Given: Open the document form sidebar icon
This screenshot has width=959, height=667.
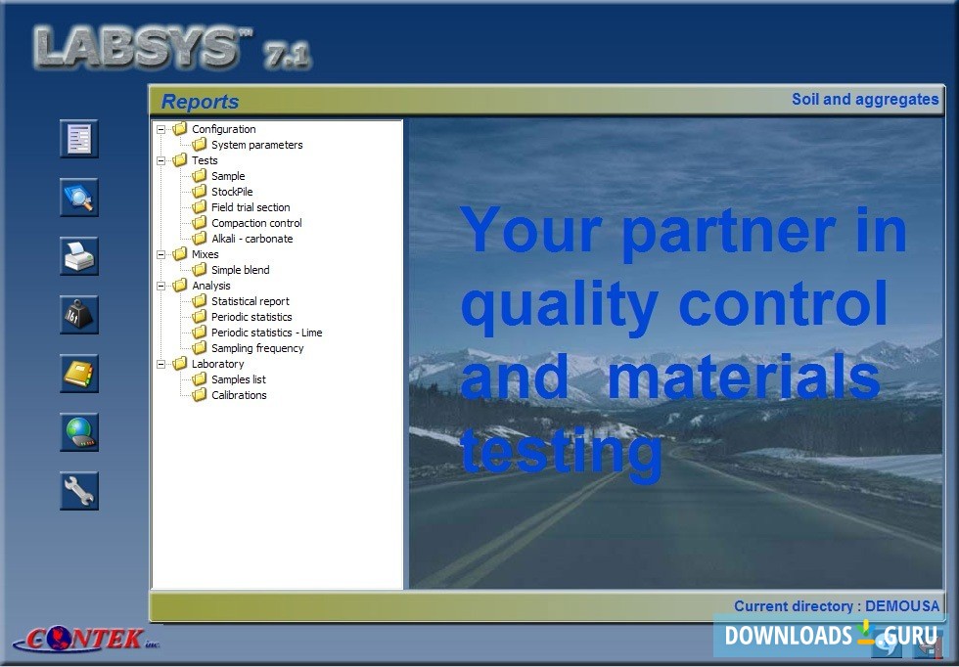Looking at the screenshot, I should (79, 139).
